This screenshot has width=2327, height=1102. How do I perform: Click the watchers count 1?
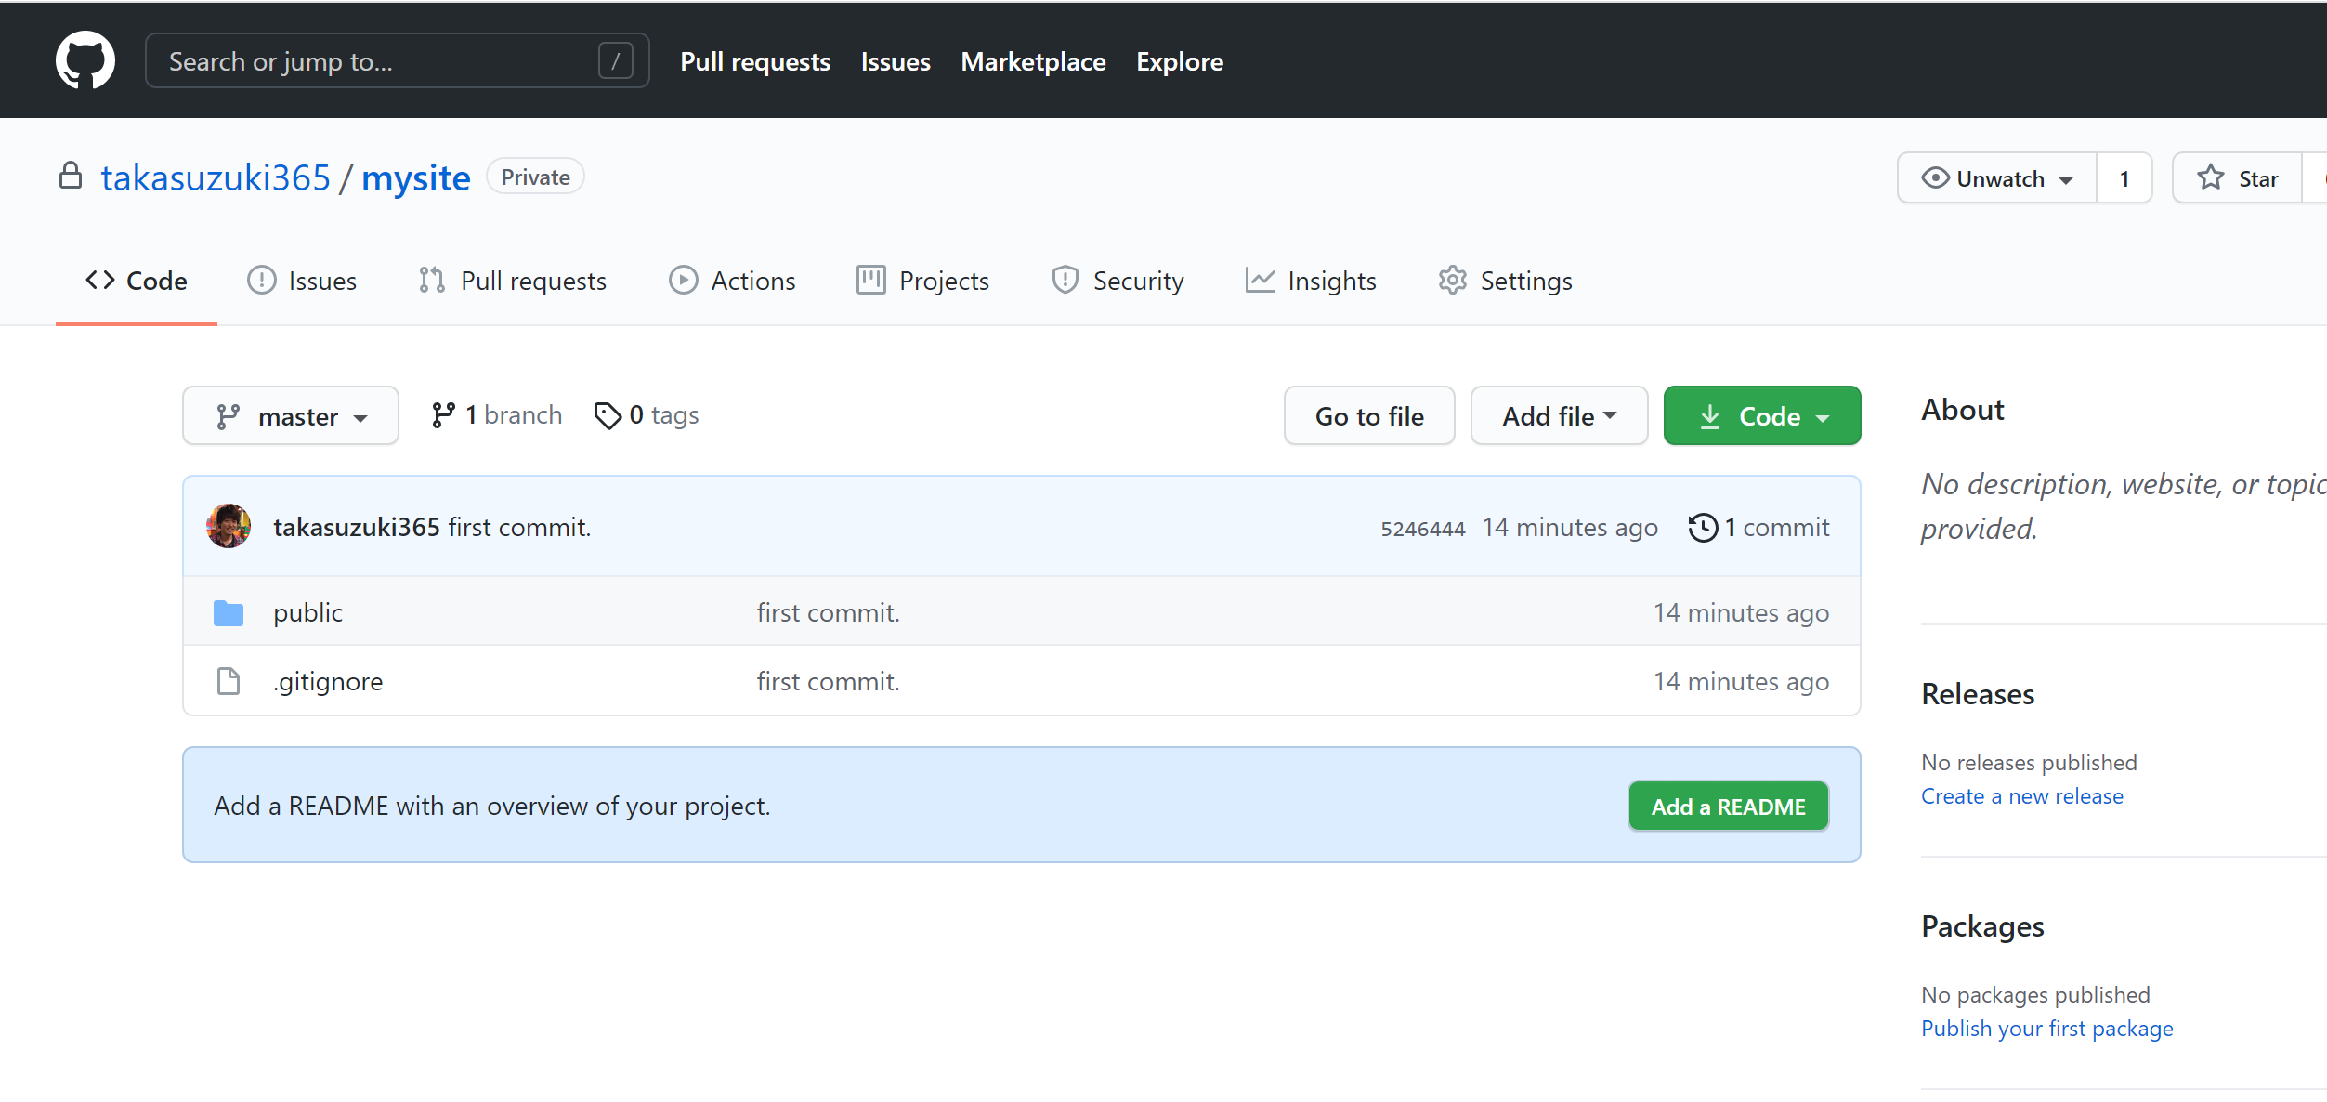point(2124,177)
